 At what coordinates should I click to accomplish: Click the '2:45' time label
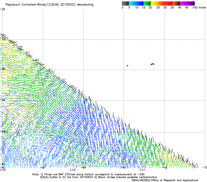3,170
